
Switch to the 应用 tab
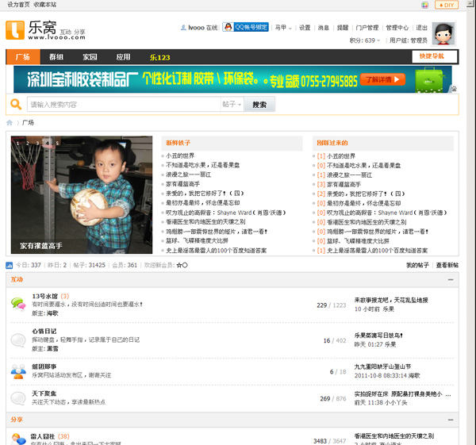click(x=123, y=57)
